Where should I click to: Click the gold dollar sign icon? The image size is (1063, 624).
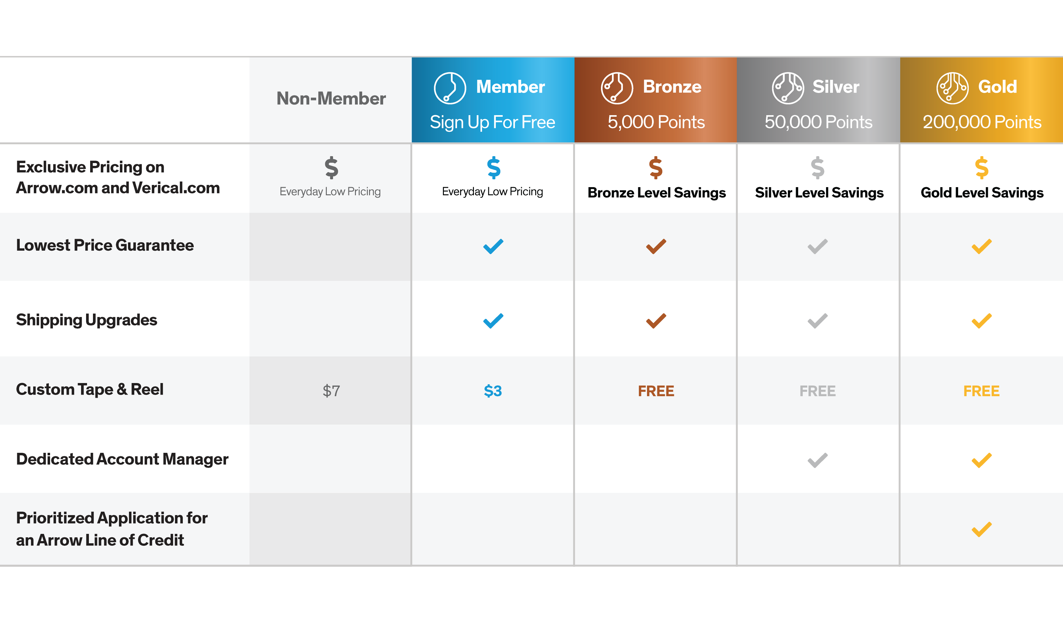tap(982, 168)
